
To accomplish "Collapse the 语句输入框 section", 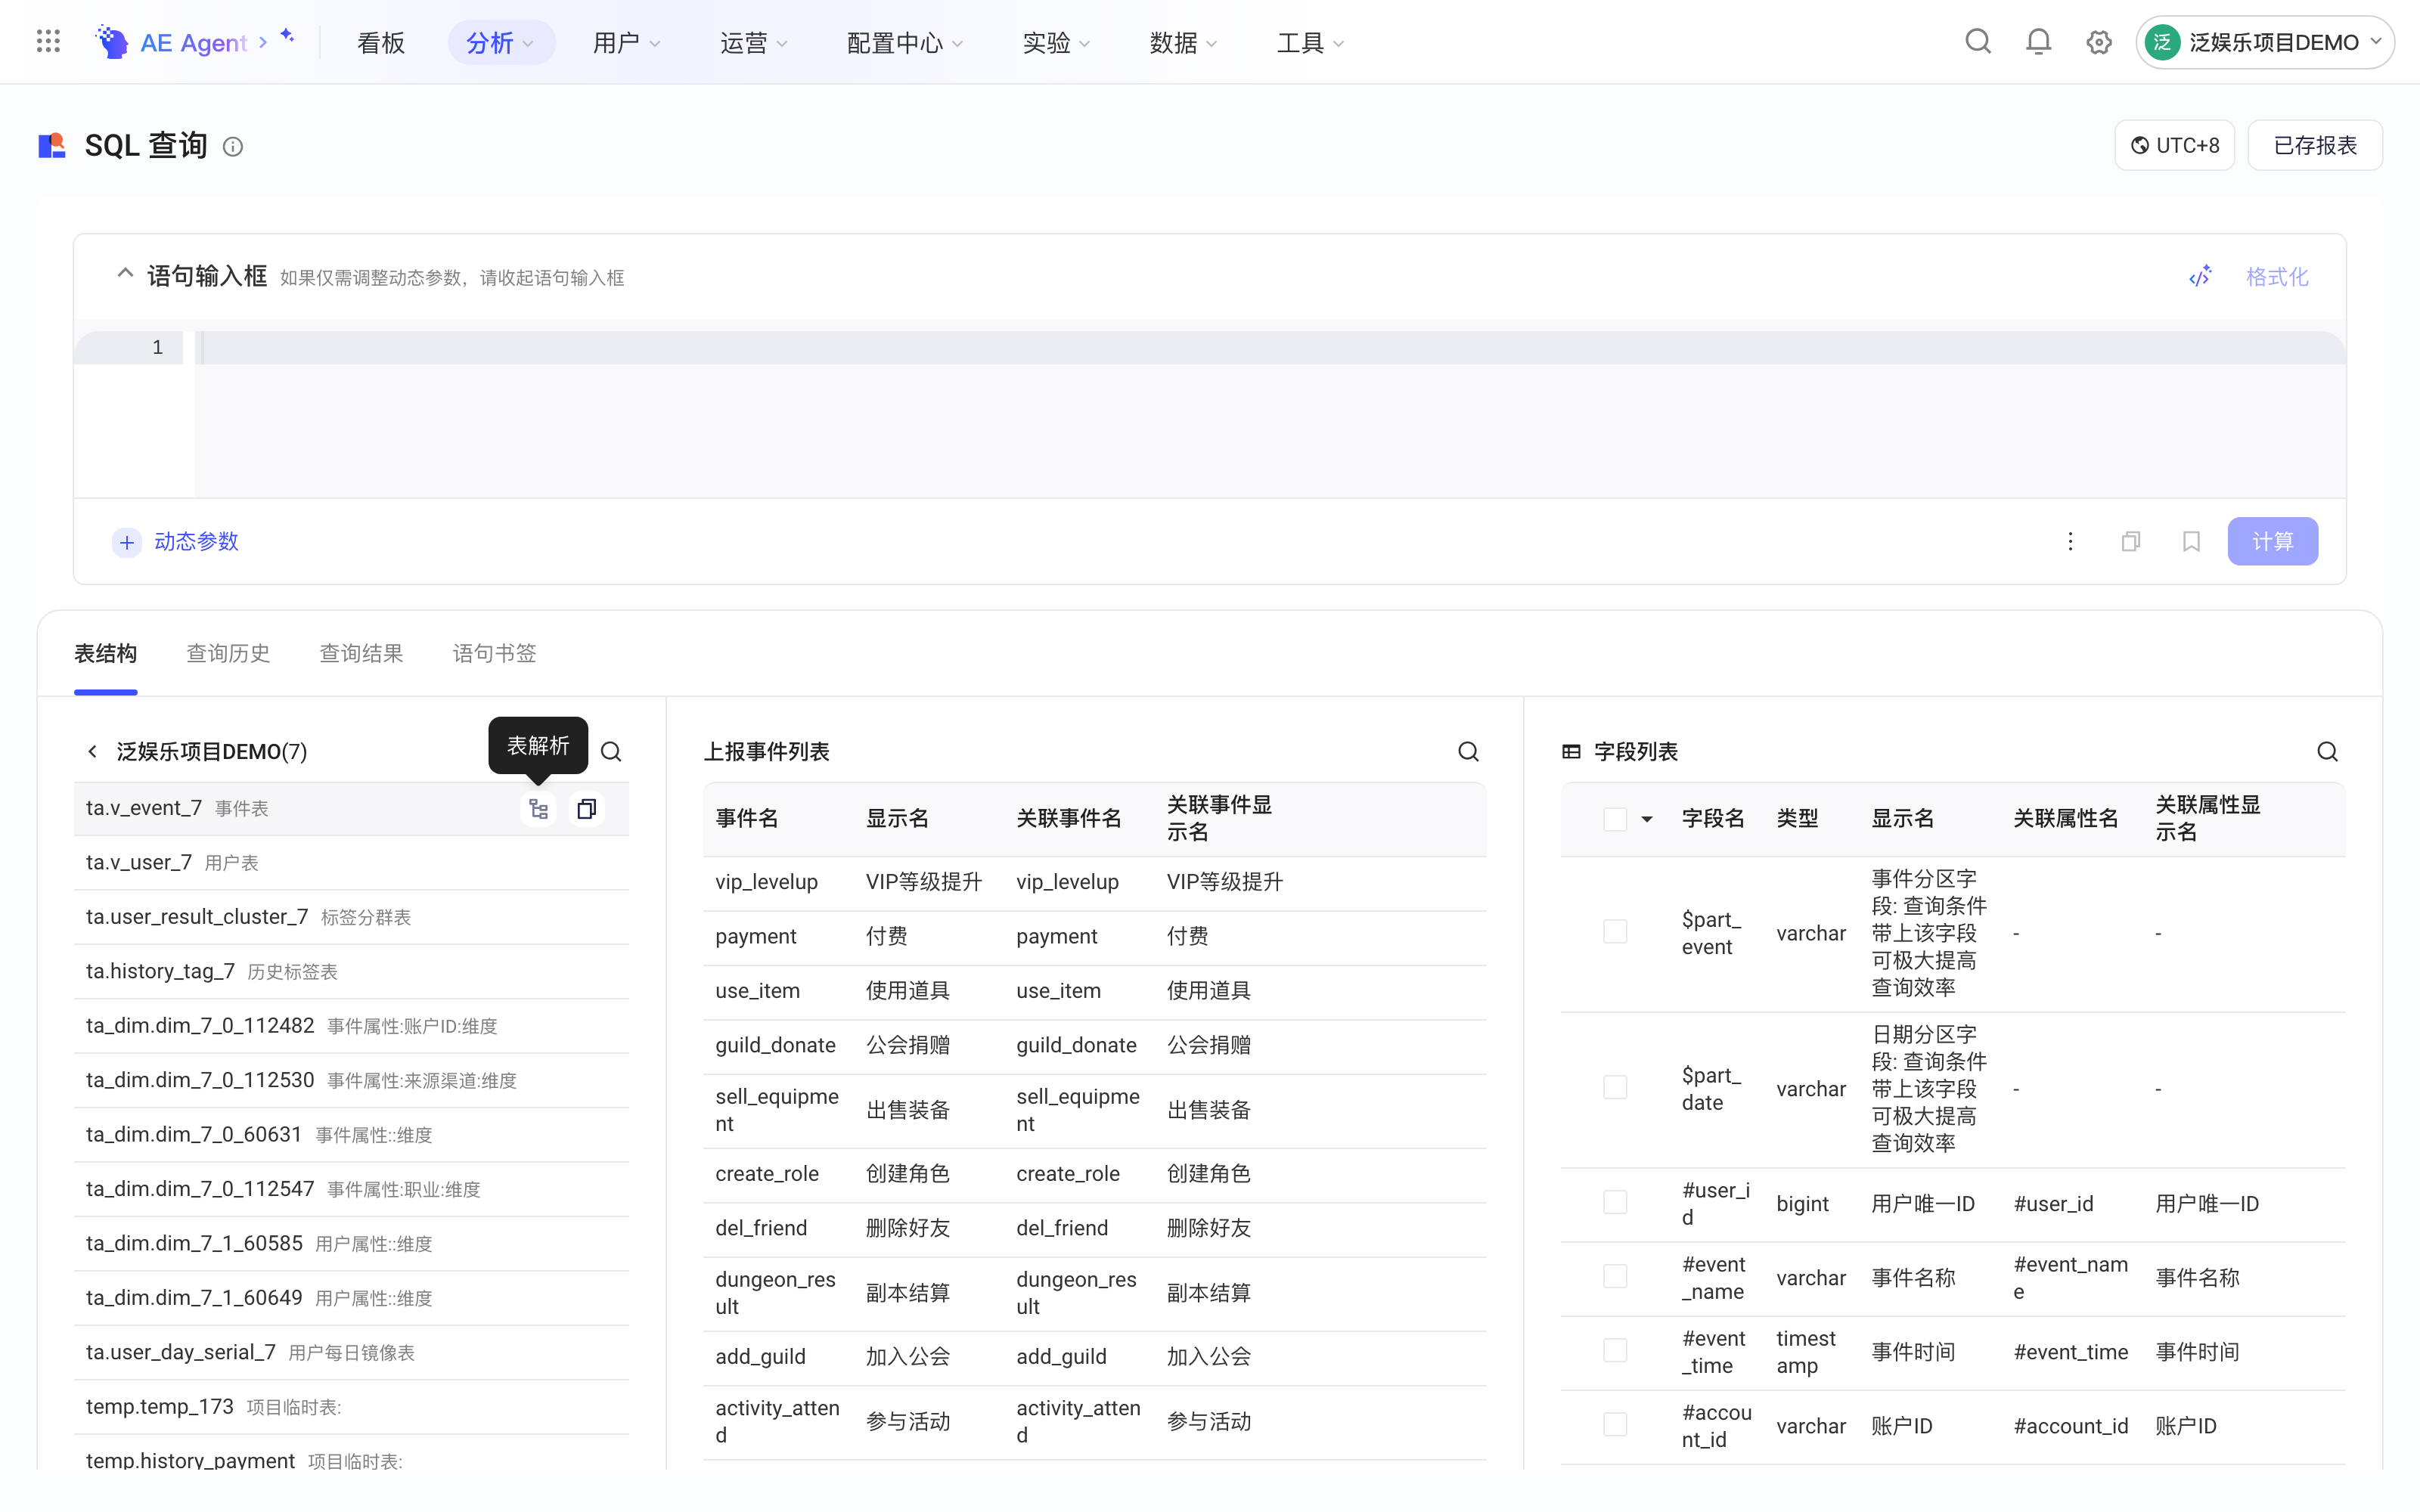I will click(x=125, y=274).
